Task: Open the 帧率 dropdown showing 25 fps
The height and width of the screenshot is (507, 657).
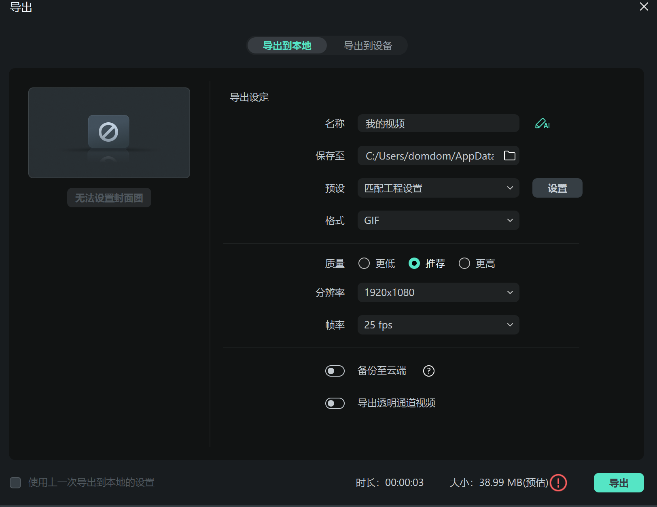Action: click(438, 325)
